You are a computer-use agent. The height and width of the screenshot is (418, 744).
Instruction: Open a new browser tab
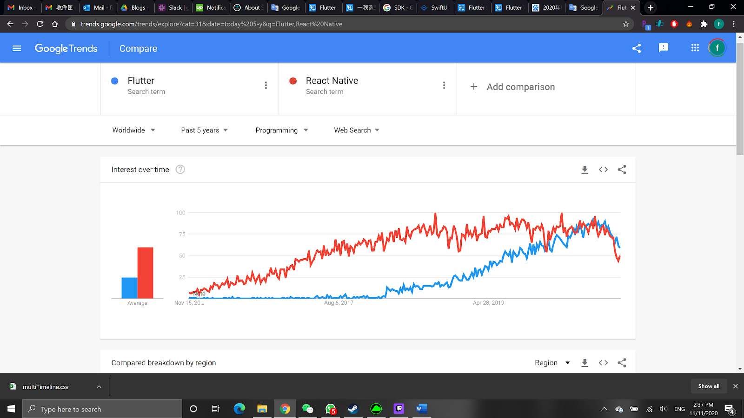[x=651, y=7]
